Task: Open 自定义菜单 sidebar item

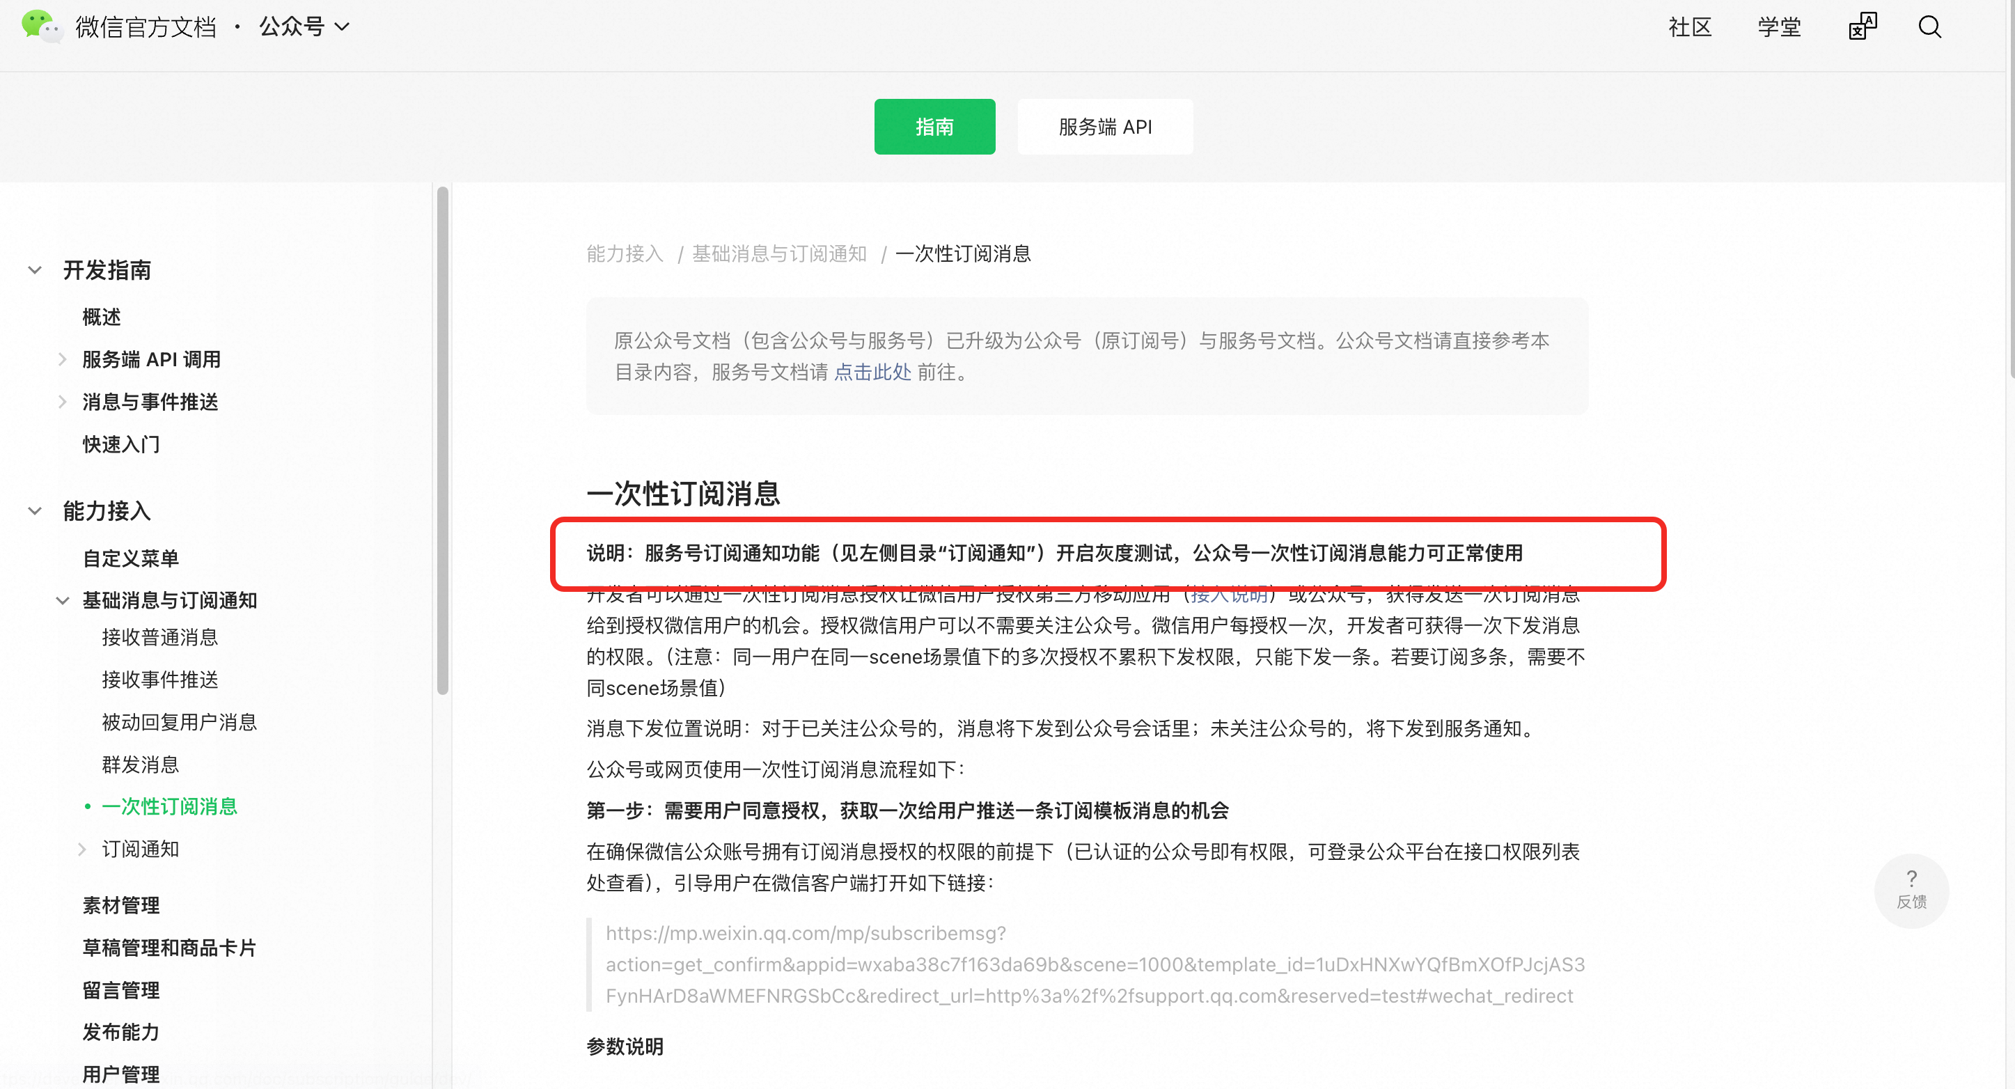Action: 131,558
